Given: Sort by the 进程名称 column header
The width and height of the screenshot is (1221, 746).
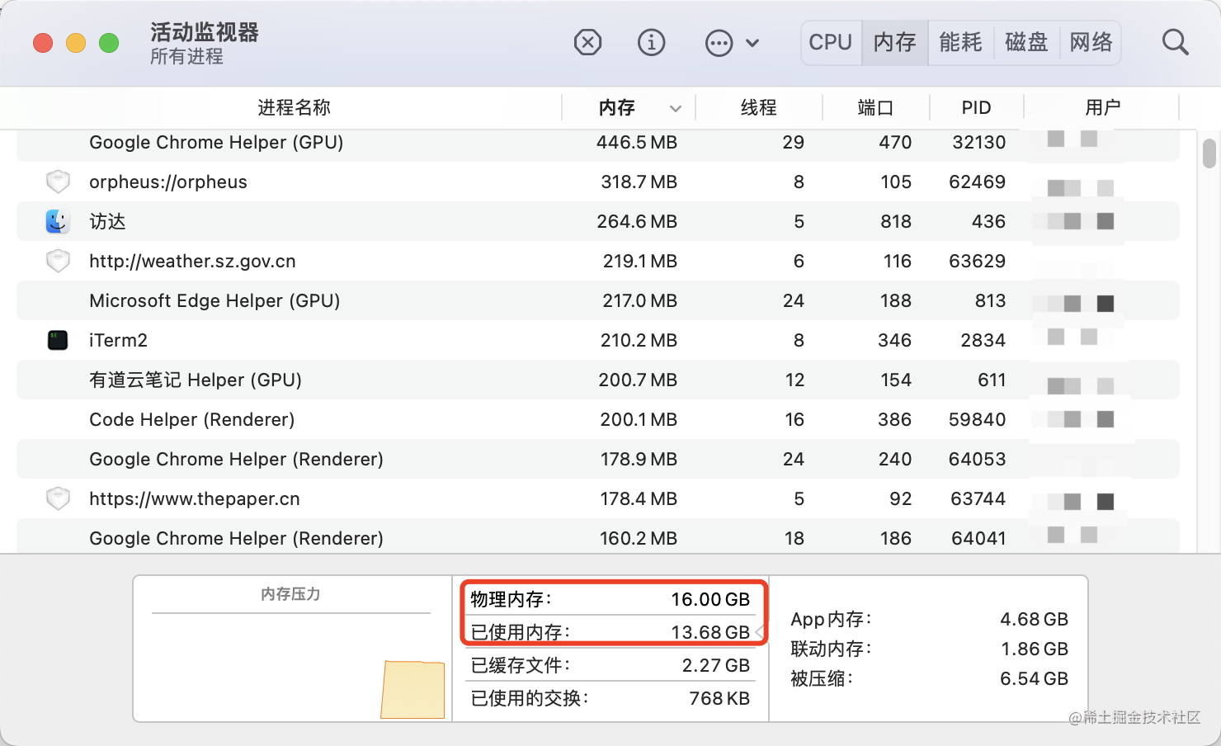Looking at the screenshot, I should (294, 107).
